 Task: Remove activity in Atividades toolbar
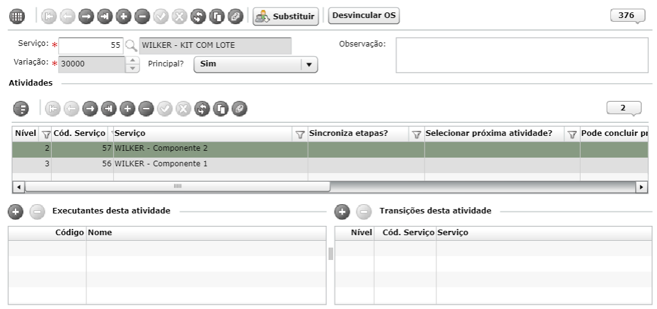tap(146, 109)
